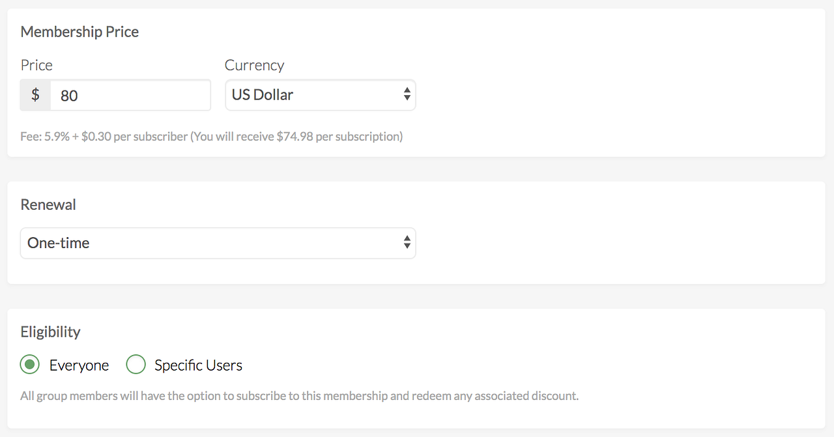Click the eligibility description help text
The width and height of the screenshot is (834, 437).
[x=299, y=396]
